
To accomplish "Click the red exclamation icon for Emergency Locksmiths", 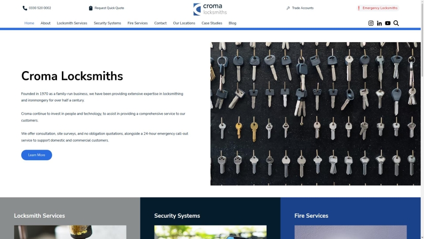I will [359, 8].
